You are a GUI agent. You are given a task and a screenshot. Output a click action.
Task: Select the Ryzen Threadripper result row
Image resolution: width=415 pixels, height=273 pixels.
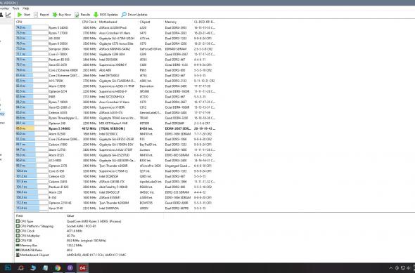[115, 118]
